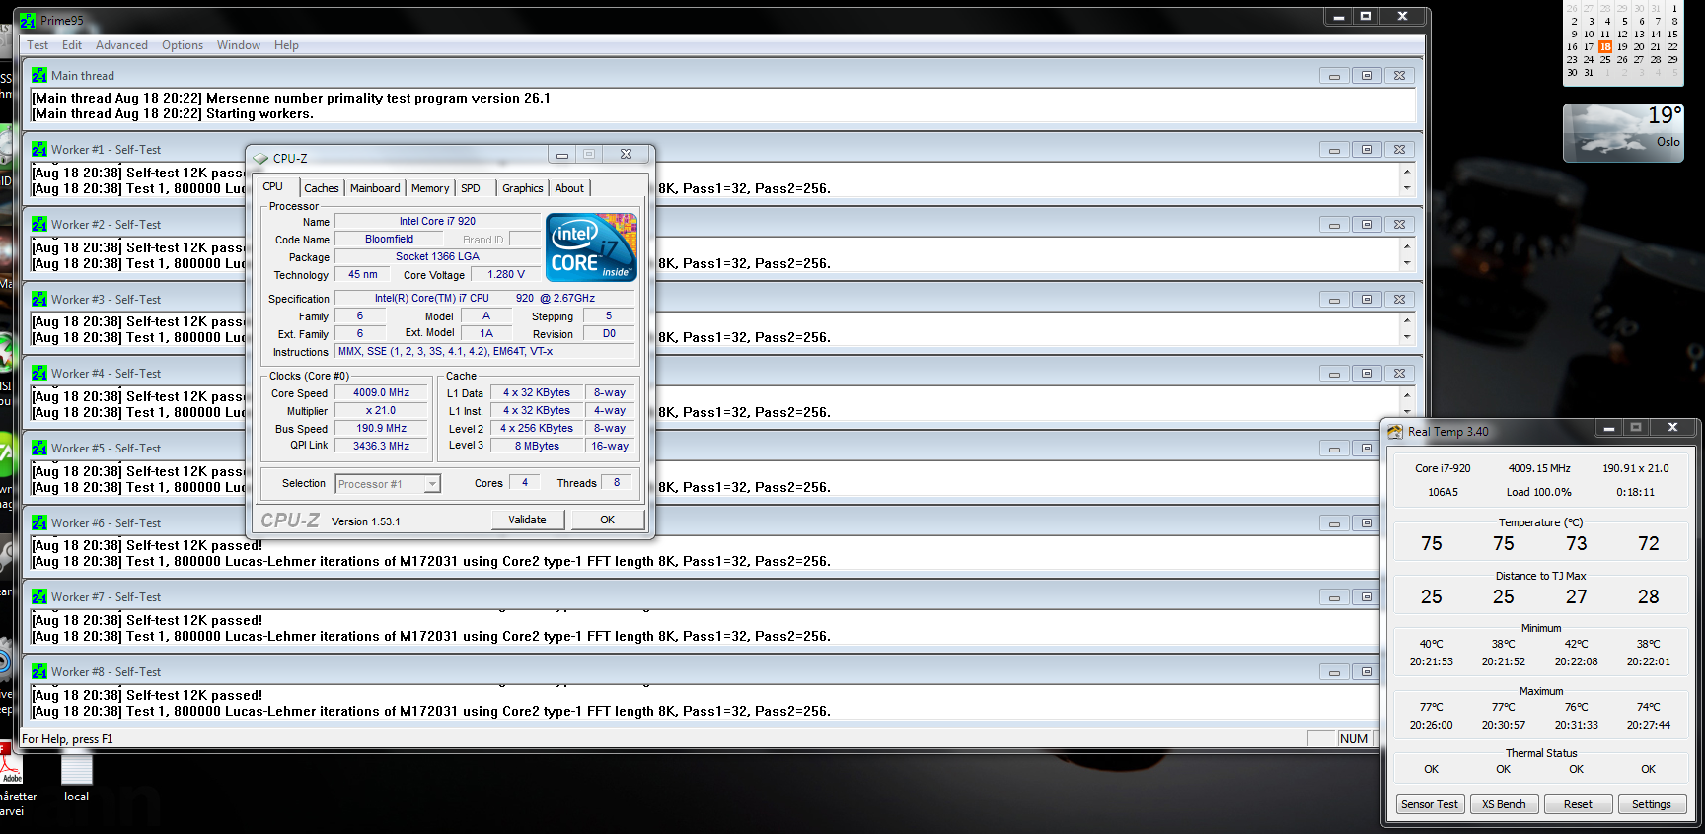The image size is (1705, 834).
Task: Click the Code Name value Bloomfield
Action: coord(389,239)
